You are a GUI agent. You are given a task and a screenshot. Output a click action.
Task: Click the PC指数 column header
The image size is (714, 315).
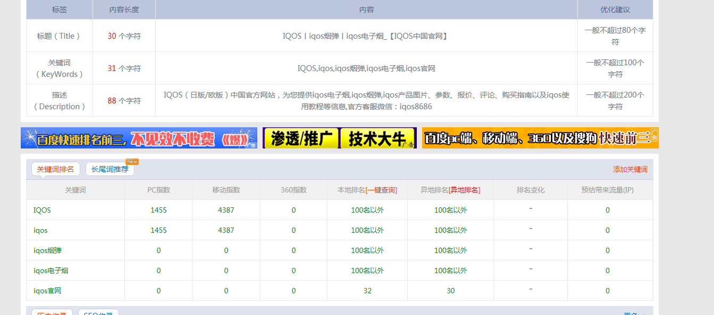(158, 190)
